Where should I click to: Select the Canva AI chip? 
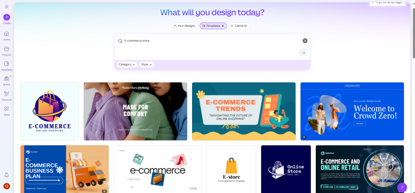click(x=239, y=26)
